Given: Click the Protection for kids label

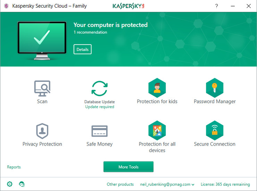Looking at the screenshot, I should pyautogui.click(x=157, y=101).
